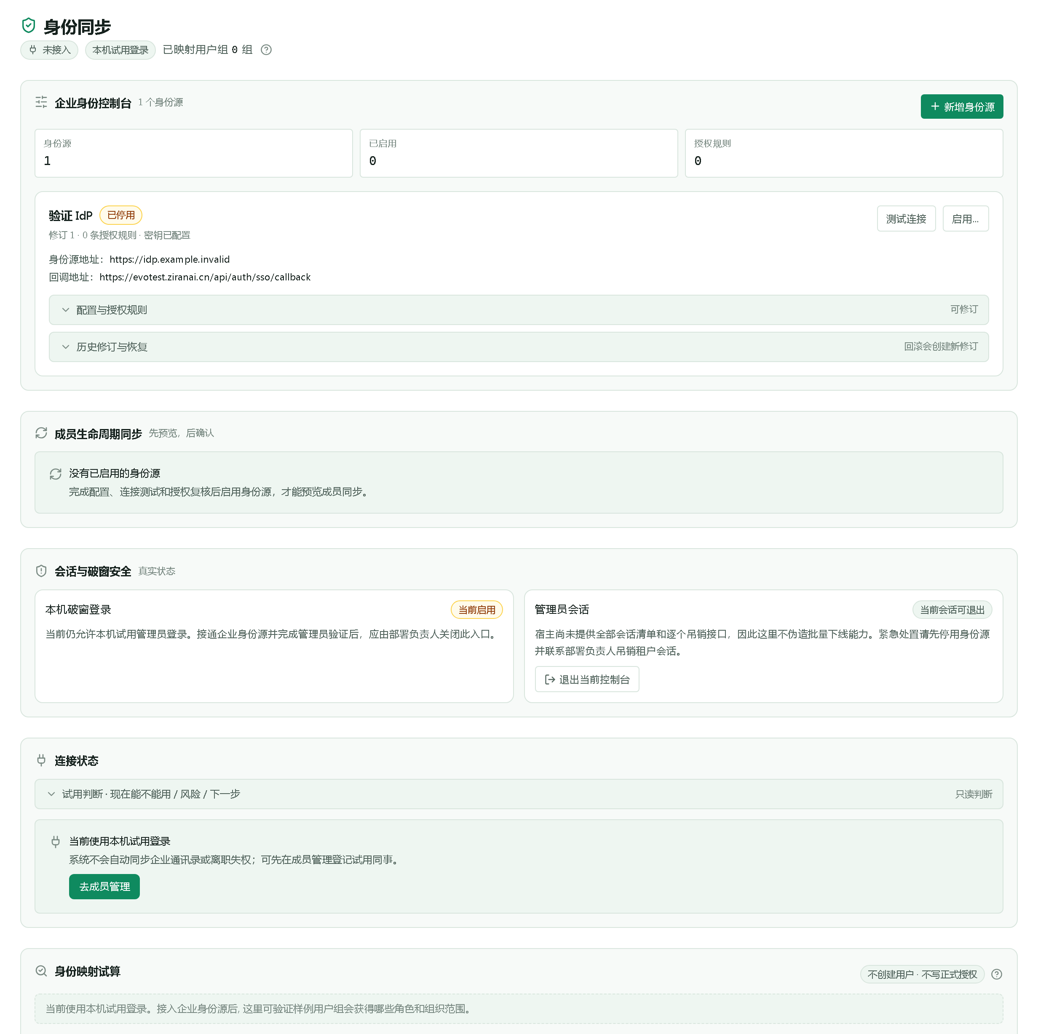Click 授权规则 count card

tap(843, 153)
